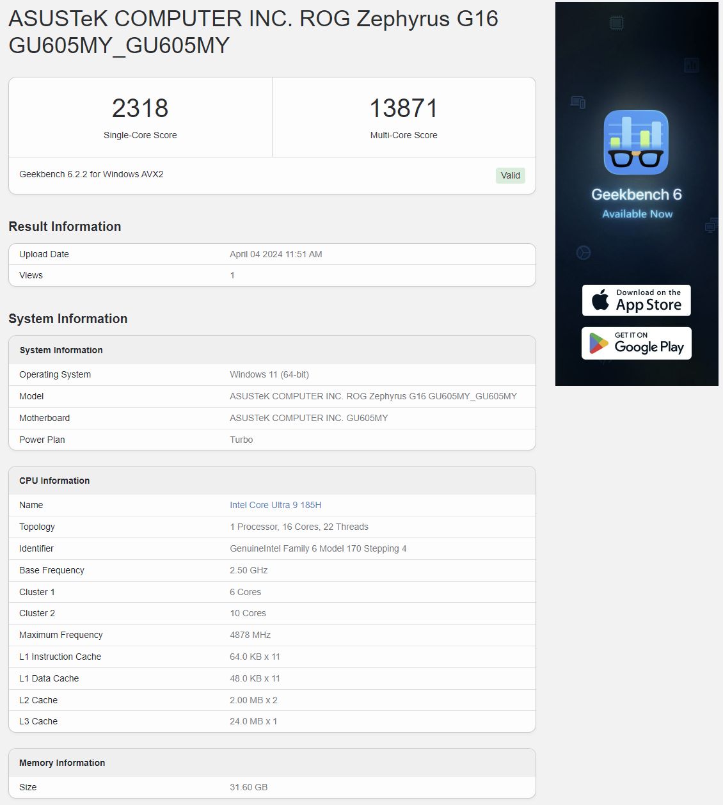Click the Geekbench 6 title in the ad
This screenshot has width=723, height=805.
click(x=637, y=195)
